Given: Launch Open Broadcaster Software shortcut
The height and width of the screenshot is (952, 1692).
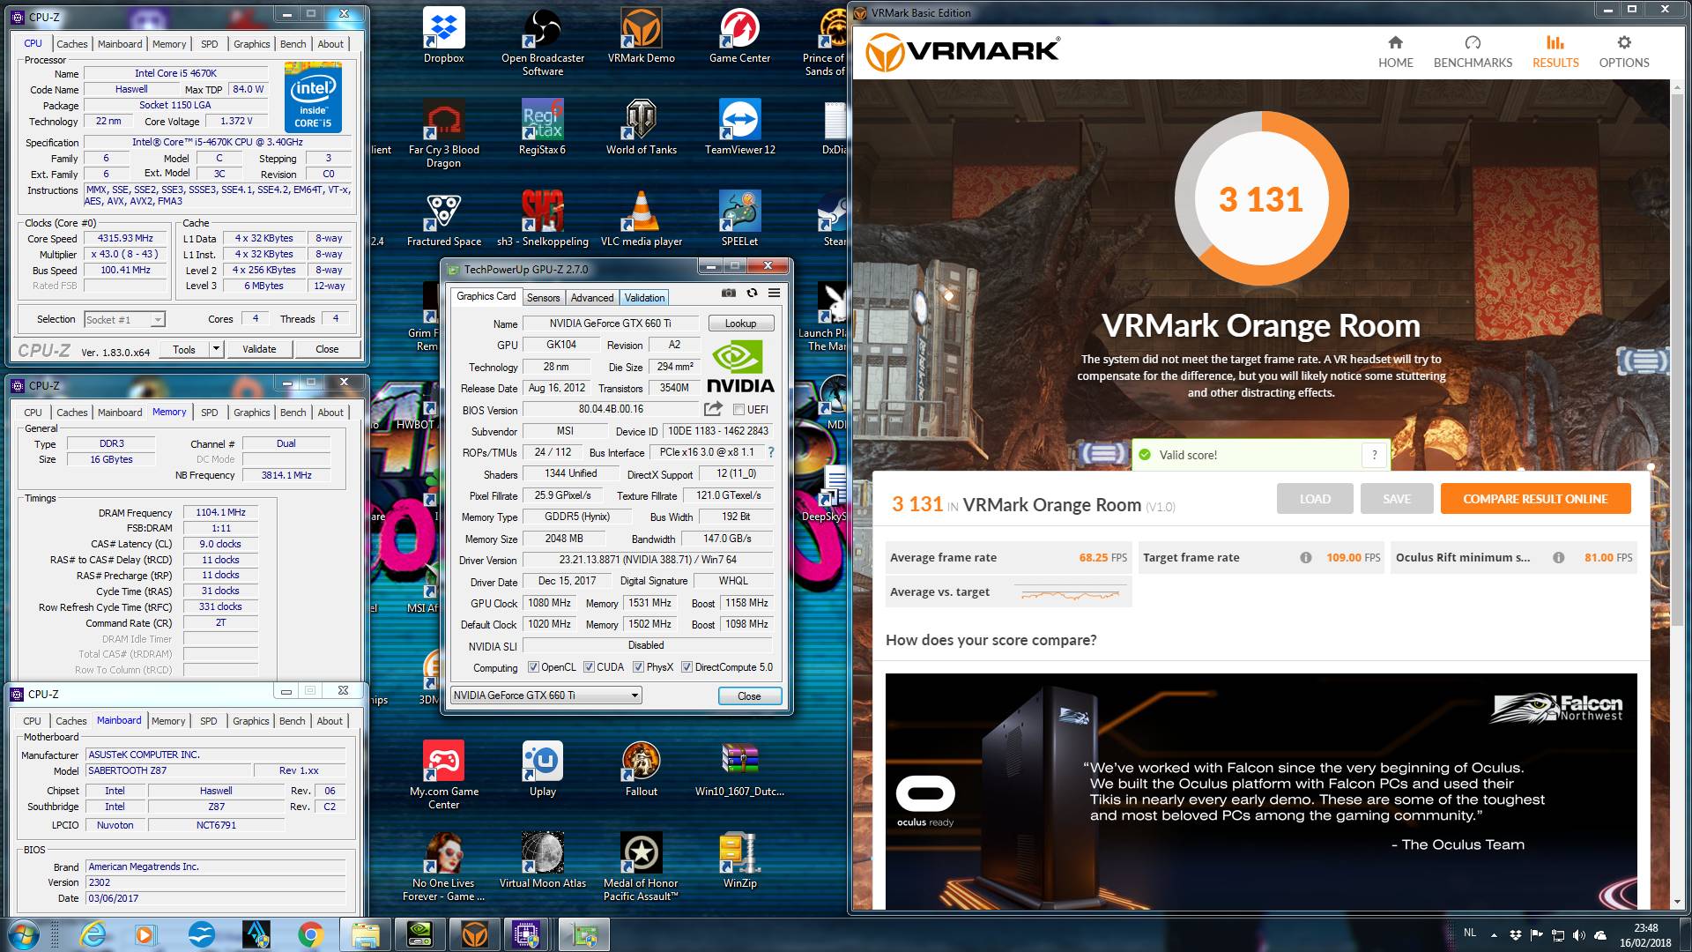Looking at the screenshot, I should tap(543, 42).
